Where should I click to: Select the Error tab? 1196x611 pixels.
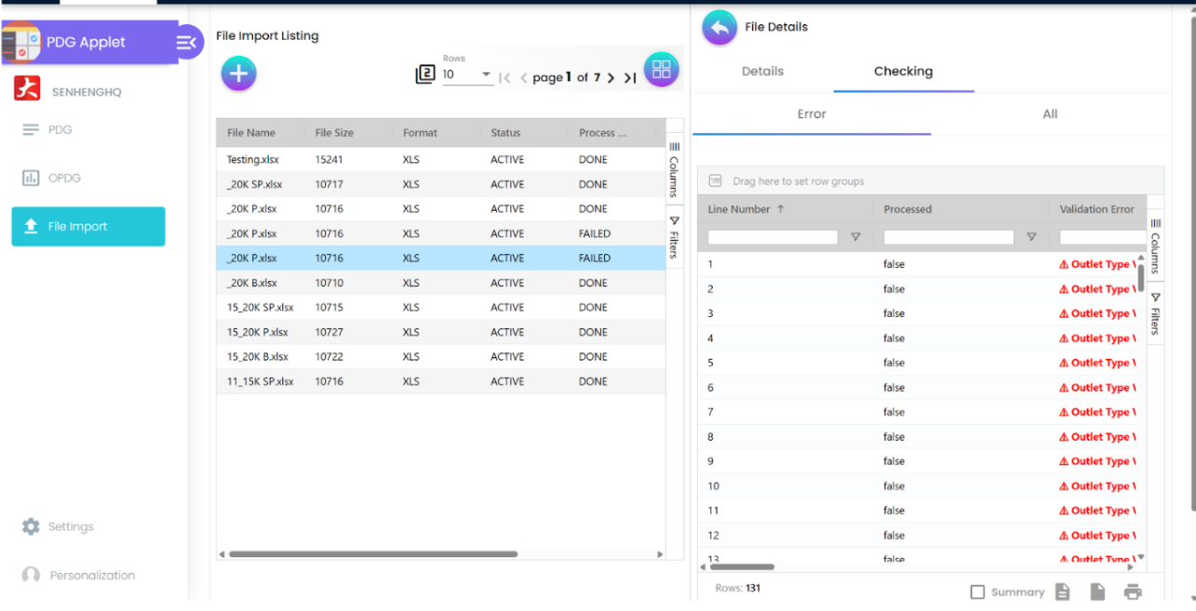point(811,114)
